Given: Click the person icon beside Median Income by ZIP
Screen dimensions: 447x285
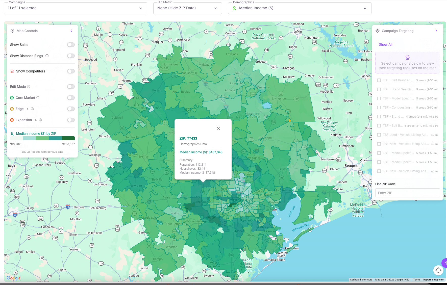Looking at the screenshot, I should point(12,134).
